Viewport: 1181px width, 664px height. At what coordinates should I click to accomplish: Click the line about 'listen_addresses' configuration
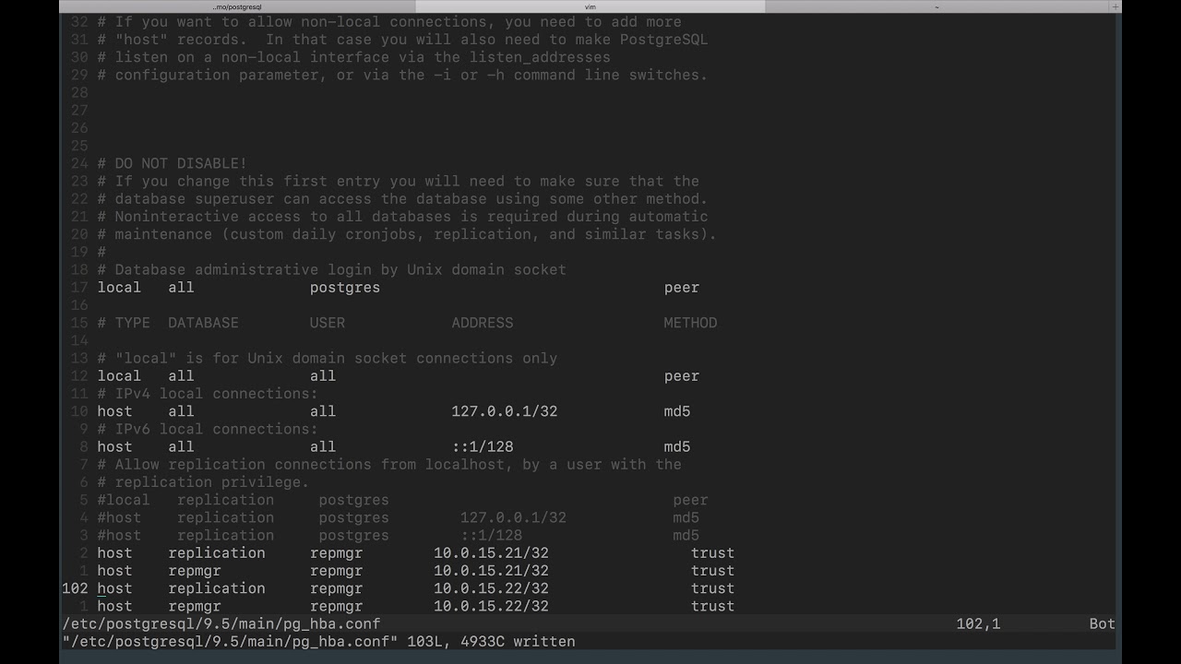pos(353,57)
